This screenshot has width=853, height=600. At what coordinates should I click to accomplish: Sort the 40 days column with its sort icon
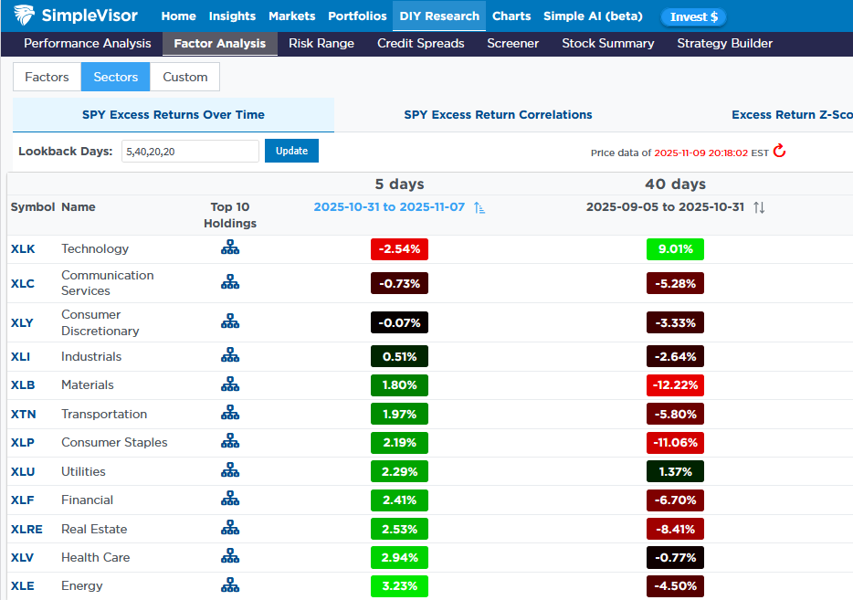coord(760,207)
